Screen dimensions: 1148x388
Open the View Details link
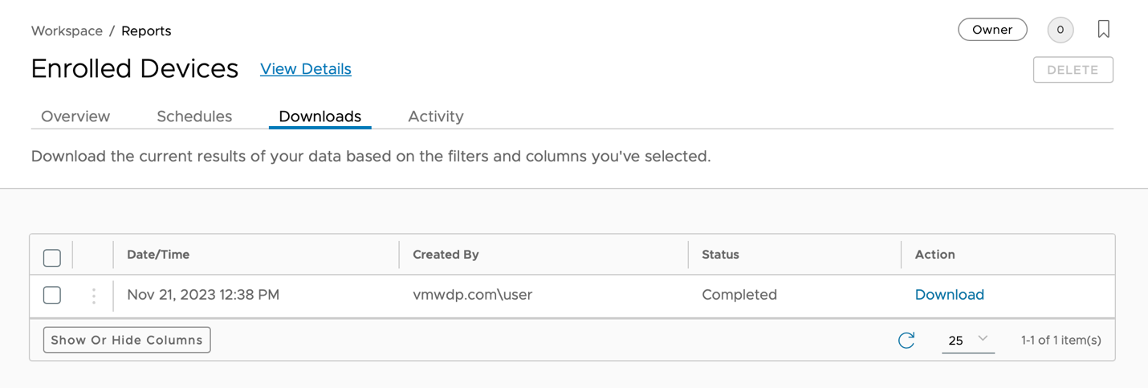click(306, 69)
